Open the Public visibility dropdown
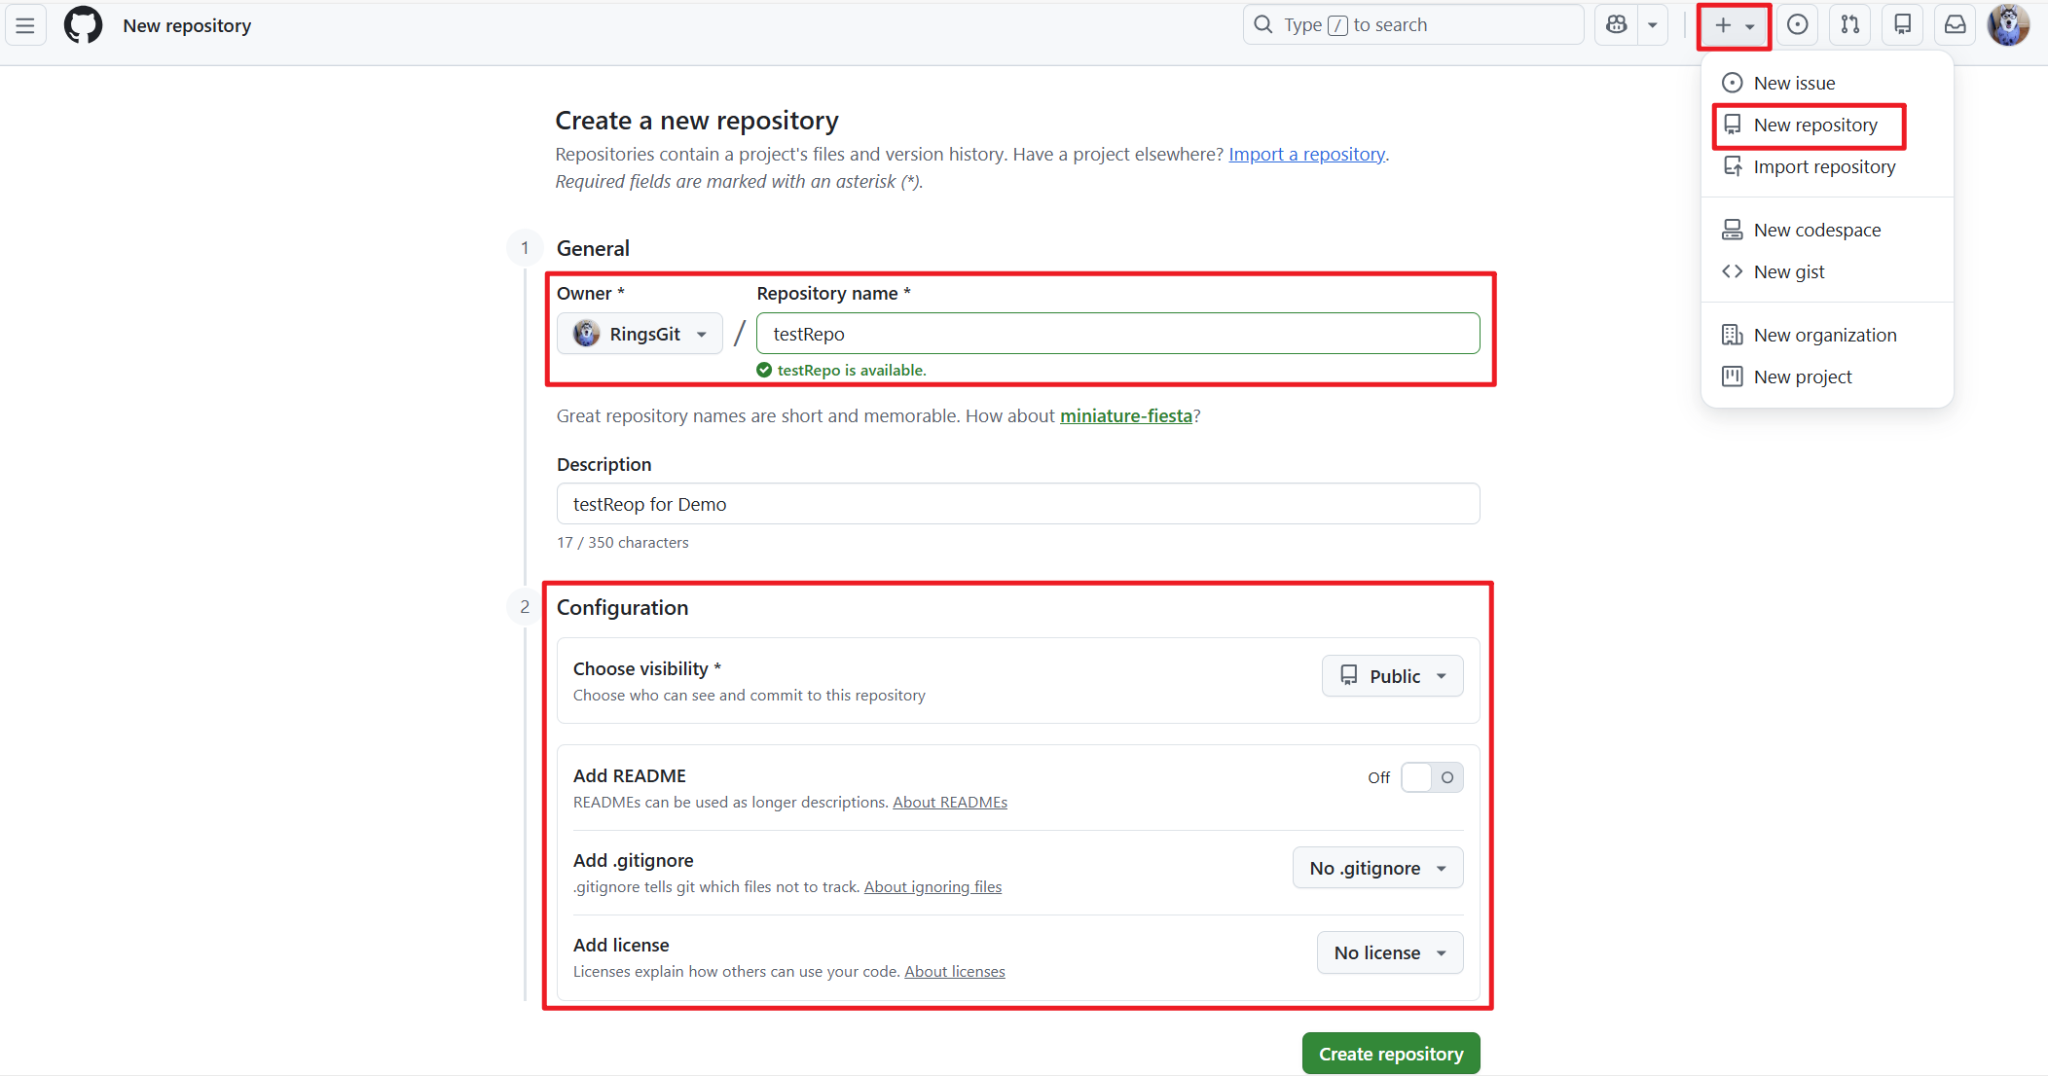Viewport: 2048px width, 1076px height. [x=1392, y=675]
